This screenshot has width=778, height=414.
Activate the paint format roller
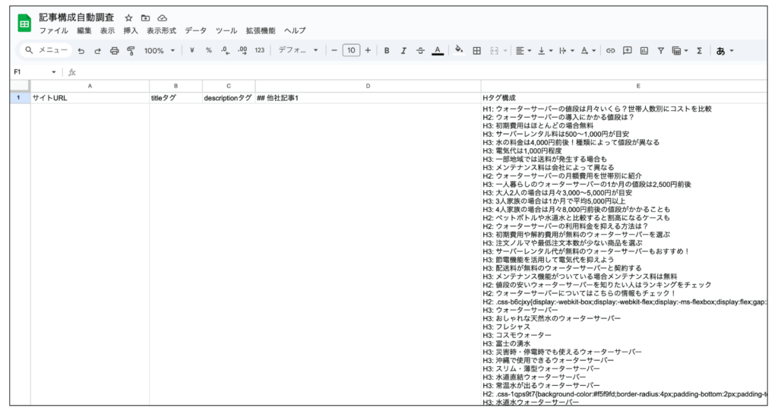pyautogui.click(x=131, y=51)
